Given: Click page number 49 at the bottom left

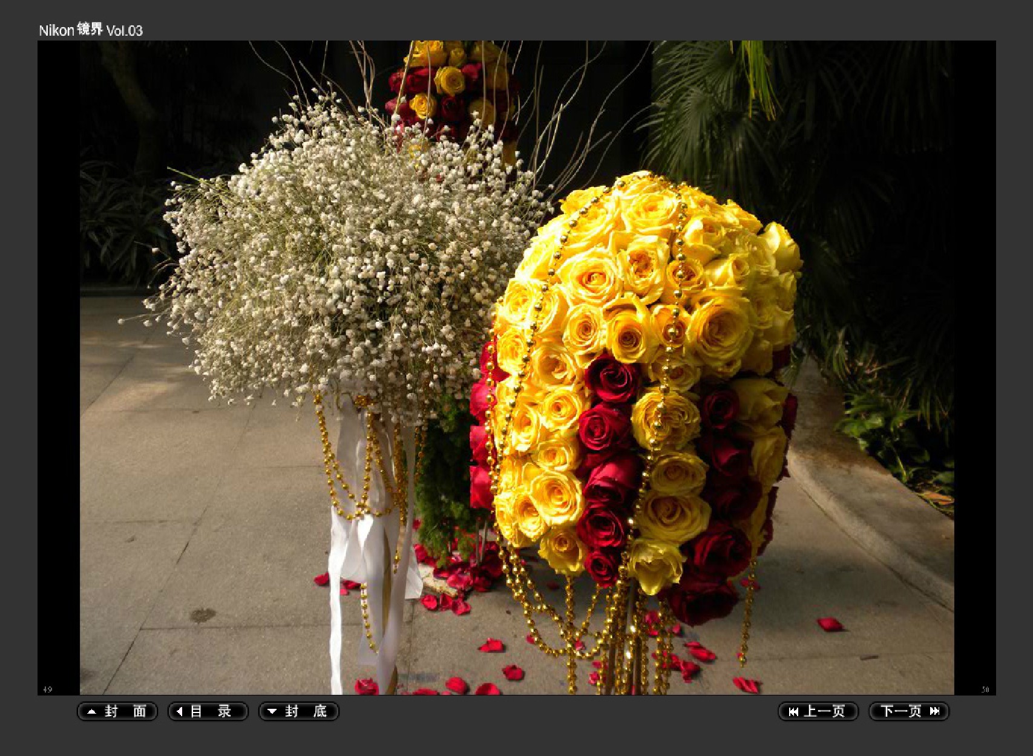Looking at the screenshot, I should [48, 689].
